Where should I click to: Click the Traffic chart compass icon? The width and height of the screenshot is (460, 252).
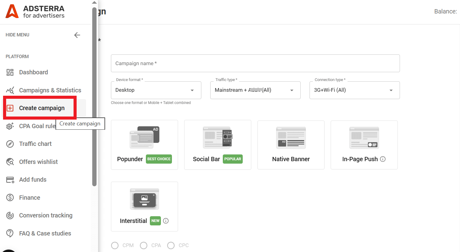[10, 144]
